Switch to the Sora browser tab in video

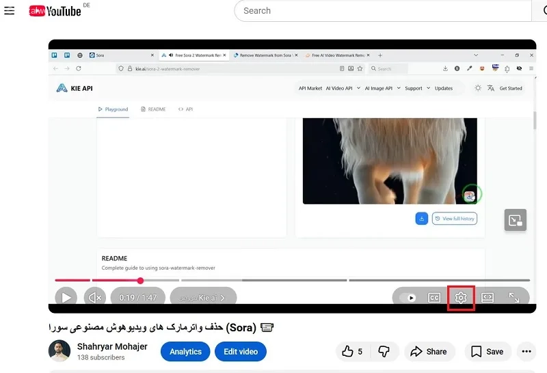click(x=121, y=55)
